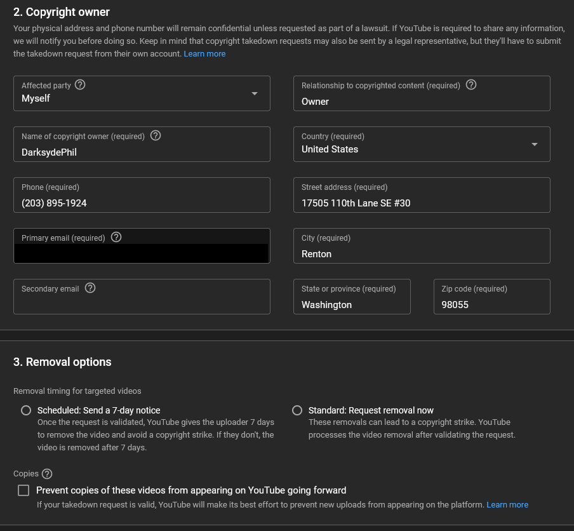Select the 3. Removal options heading

[62, 362]
